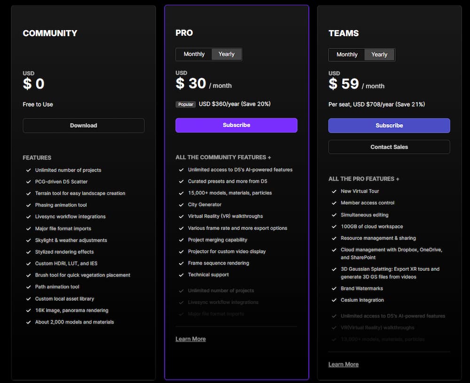
Task: Open Learn More link under Teams
Action: point(344,364)
